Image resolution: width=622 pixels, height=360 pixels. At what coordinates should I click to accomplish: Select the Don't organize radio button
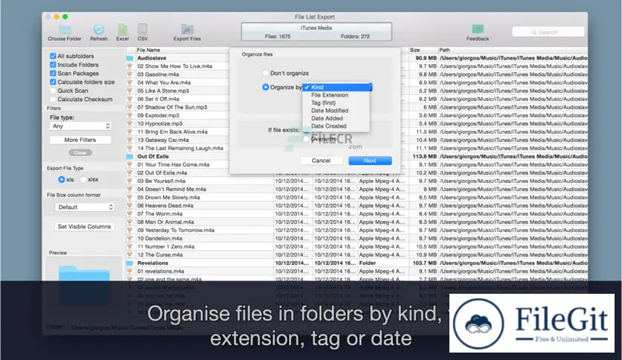pos(266,73)
